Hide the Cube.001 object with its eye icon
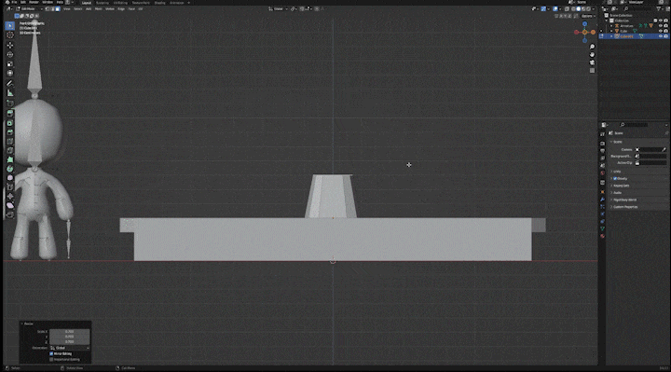The height and width of the screenshot is (372, 671). (x=661, y=36)
